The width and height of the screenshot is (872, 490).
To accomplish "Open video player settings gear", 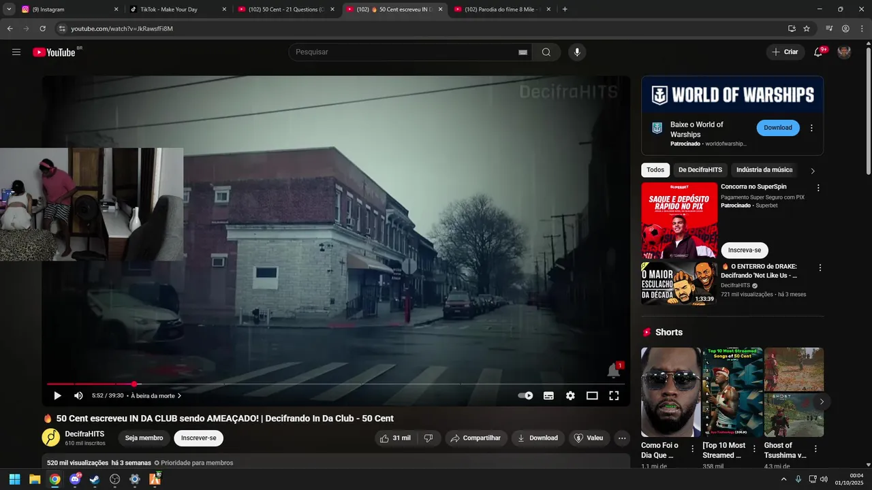I will (x=570, y=395).
